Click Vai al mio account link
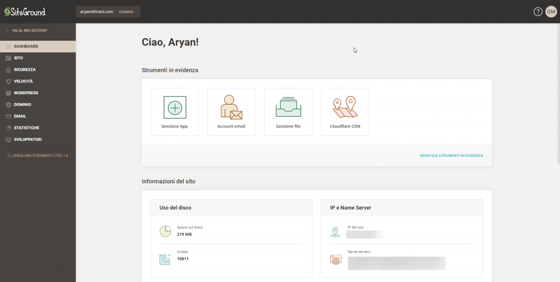This screenshot has height=282, width=560. (30, 31)
